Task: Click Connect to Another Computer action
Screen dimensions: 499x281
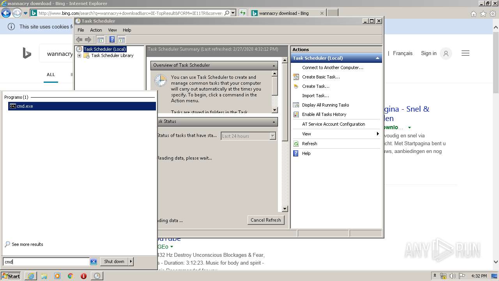Action: click(333, 68)
